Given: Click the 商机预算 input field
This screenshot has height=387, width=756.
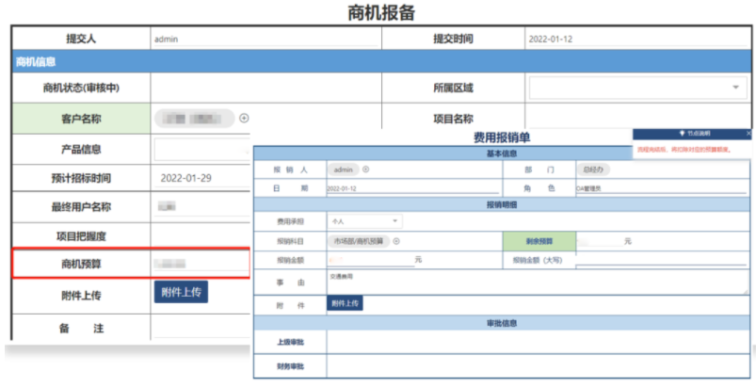Looking at the screenshot, I should [201, 264].
